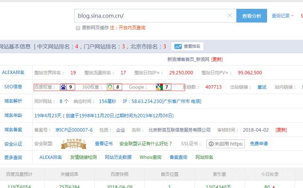
Task: Click the SEO信息 row label
Action: pyautogui.click(x=13, y=86)
